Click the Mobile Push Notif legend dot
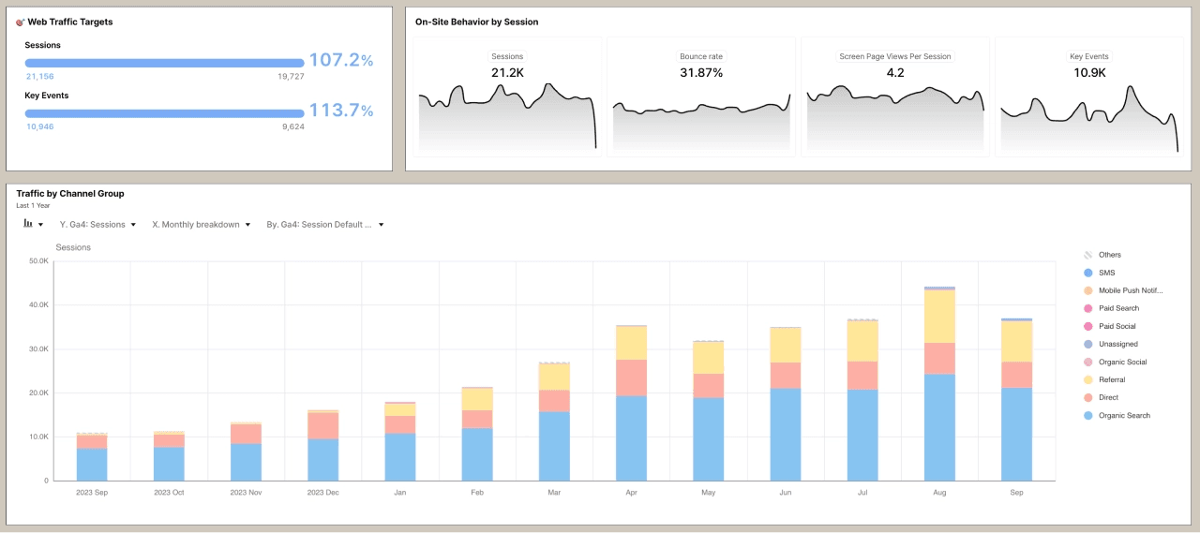Image resolution: width=1200 pixels, height=533 pixels. tap(1087, 290)
